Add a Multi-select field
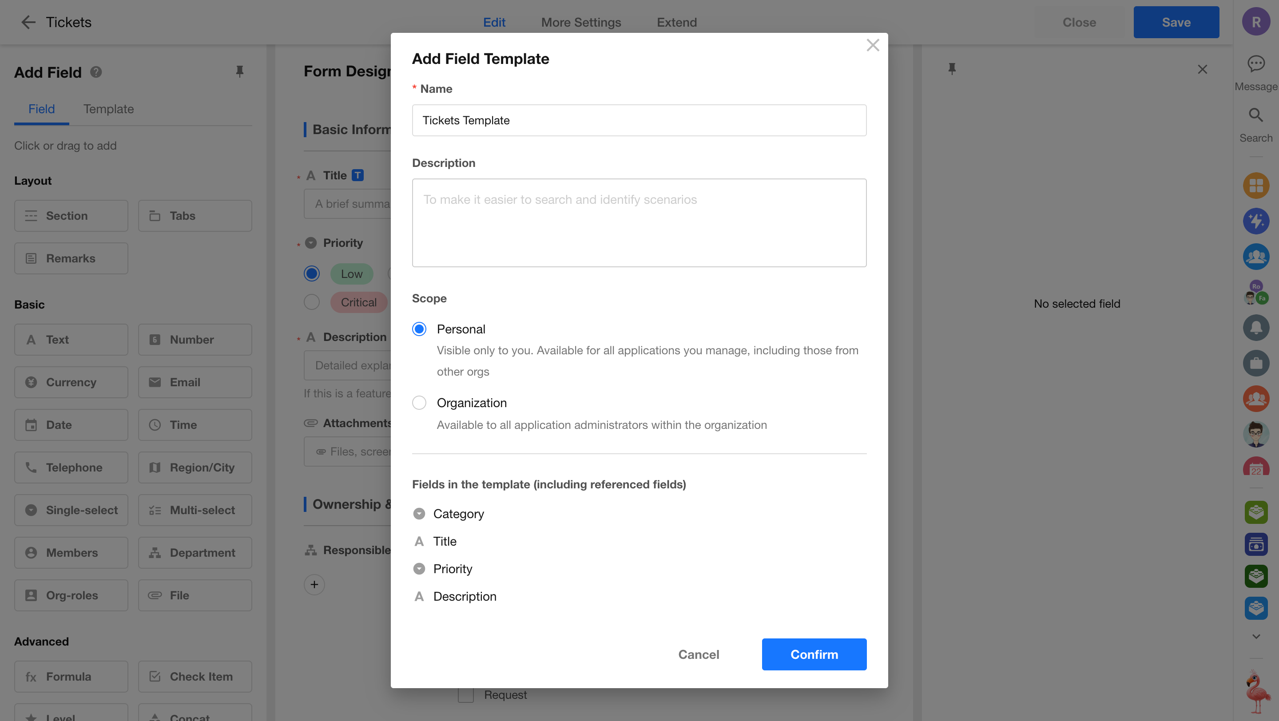The image size is (1279, 721). pos(195,511)
